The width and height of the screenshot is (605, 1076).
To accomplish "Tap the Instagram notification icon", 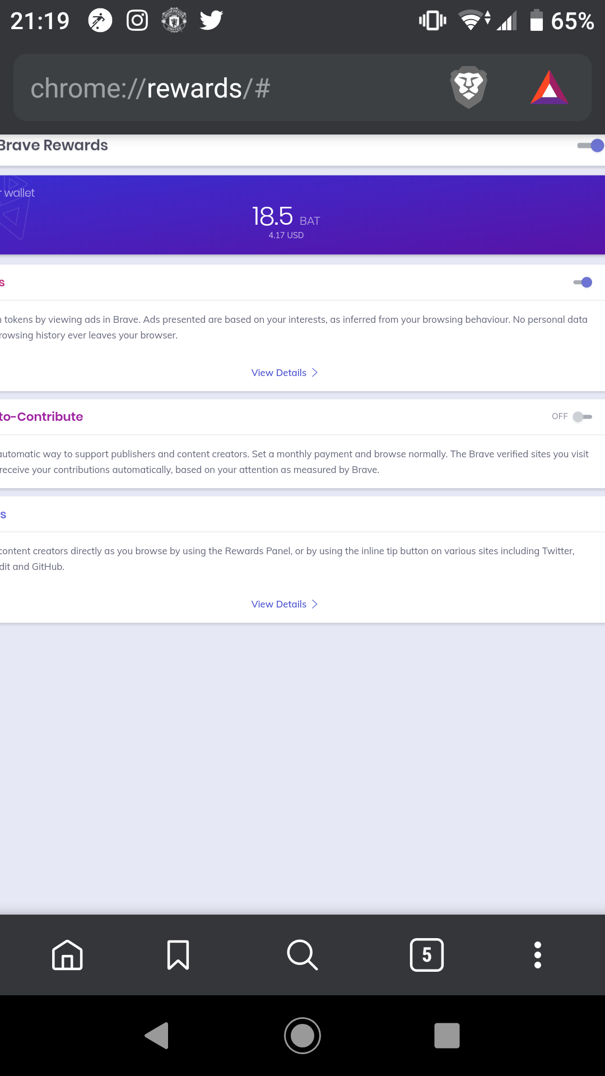I will coord(137,21).
